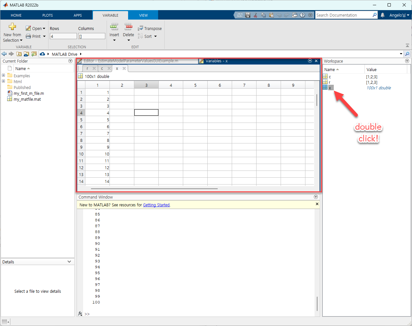Close the r variable tab
The image size is (412, 326).
click(94, 68)
